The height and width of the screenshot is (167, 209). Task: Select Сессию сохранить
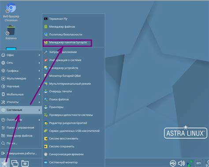point(74,146)
